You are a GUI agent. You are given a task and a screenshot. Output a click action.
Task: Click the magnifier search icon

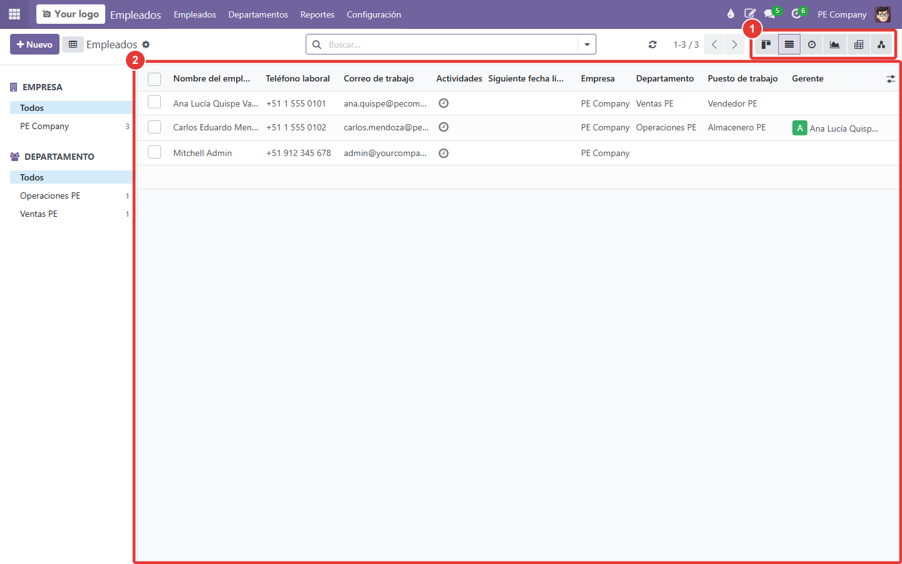[x=317, y=44]
